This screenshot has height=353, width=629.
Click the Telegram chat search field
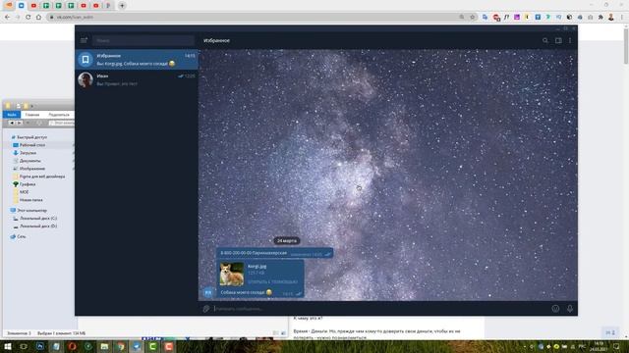click(x=143, y=40)
